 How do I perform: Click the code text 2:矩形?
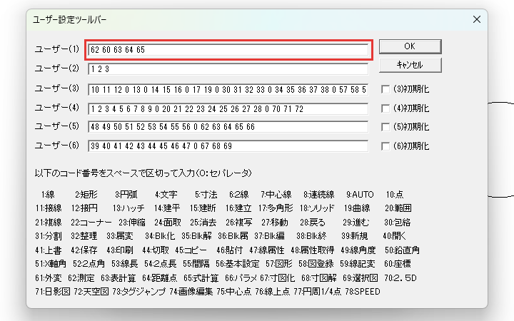[86, 195]
